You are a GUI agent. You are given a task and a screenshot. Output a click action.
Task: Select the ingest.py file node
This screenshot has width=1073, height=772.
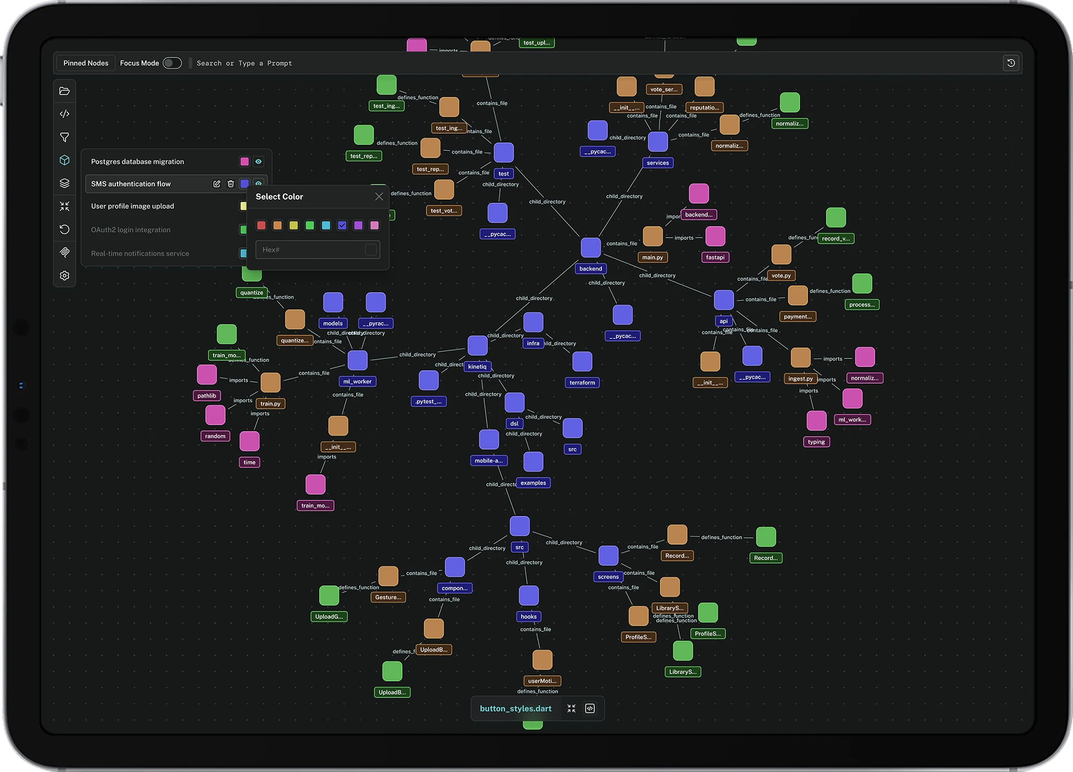click(800, 358)
